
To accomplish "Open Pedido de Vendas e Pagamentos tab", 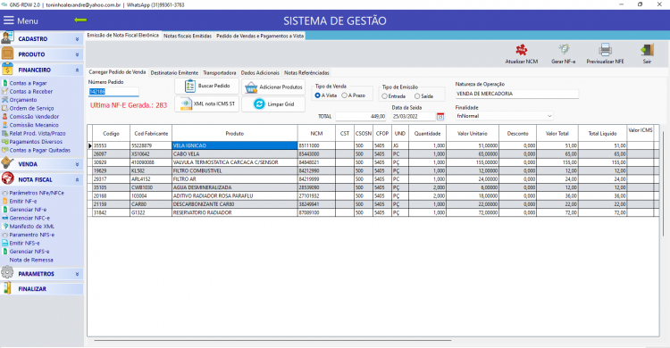I will pos(260,36).
